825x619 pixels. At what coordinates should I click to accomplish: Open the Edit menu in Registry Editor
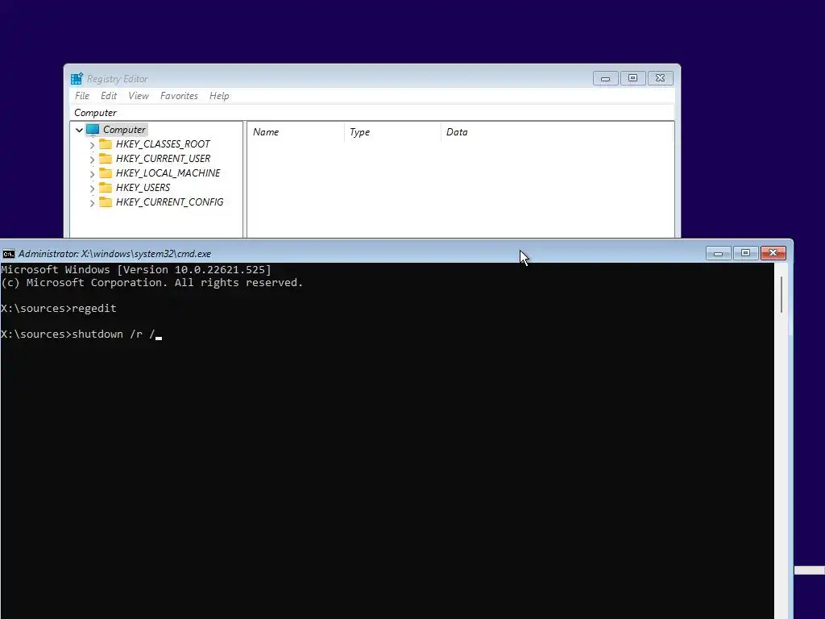[x=109, y=96]
